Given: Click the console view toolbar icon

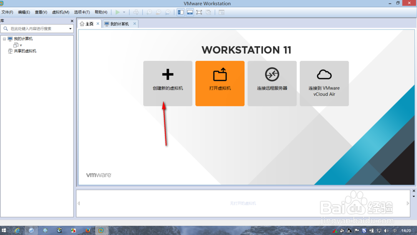Looking at the screenshot, I should point(221,12).
